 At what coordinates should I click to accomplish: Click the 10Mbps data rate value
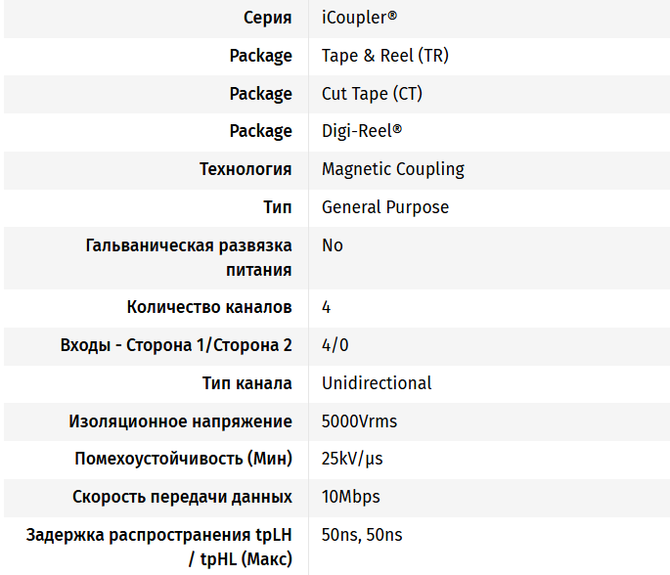351,497
